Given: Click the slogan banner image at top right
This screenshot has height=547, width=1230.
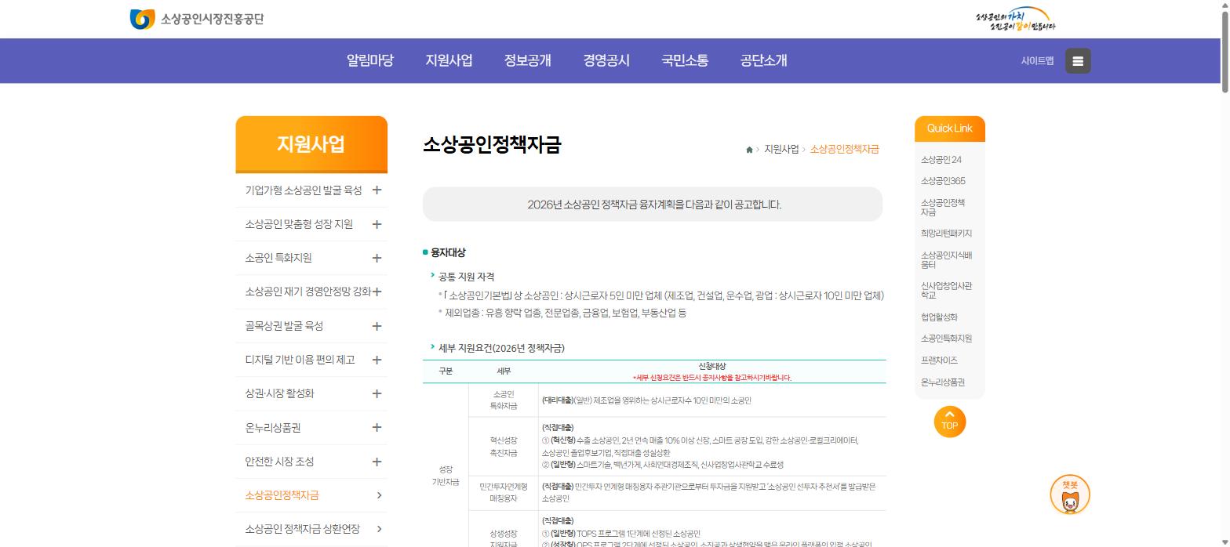Looking at the screenshot, I should (1015, 19).
